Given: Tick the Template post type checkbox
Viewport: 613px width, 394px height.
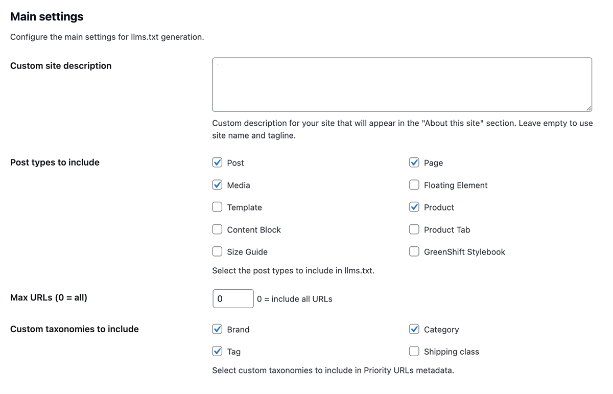Looking at the screenshot, I should pyautogui.click(x=217, y=207).
